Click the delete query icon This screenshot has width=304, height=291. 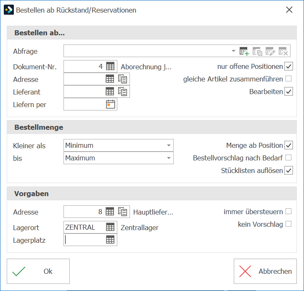[283, 51]
